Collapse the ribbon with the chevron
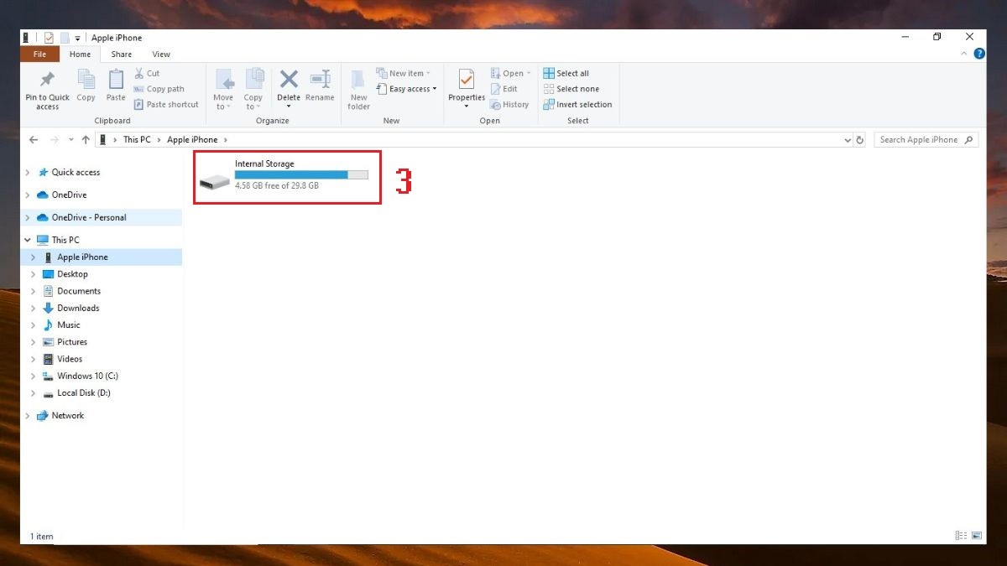Image resolution: width=1007 pixels, height=566 pixels. pyautogui.click(x=964, y=54)
